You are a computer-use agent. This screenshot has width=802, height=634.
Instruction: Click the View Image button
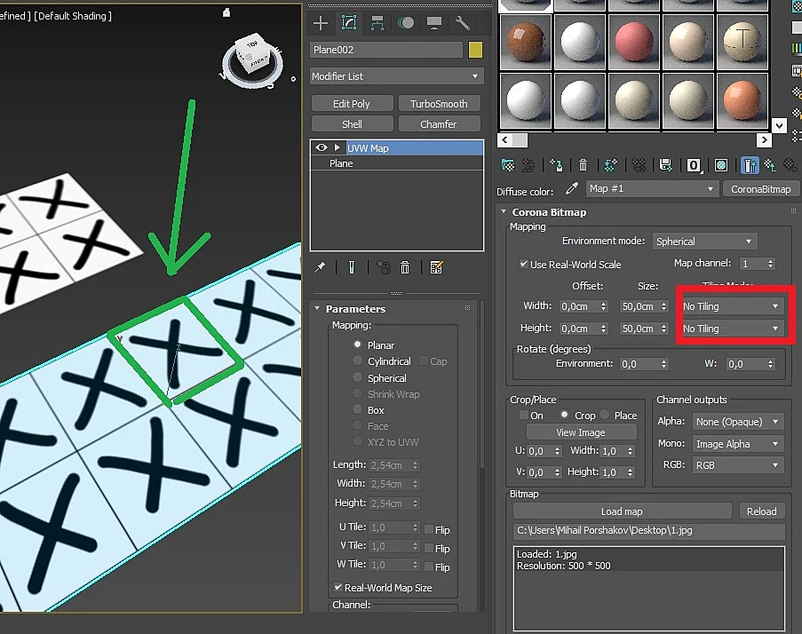click(x=581, y=432)
